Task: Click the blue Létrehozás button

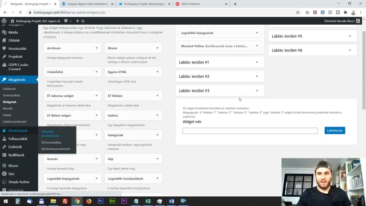Action: [x=335, y=130]
